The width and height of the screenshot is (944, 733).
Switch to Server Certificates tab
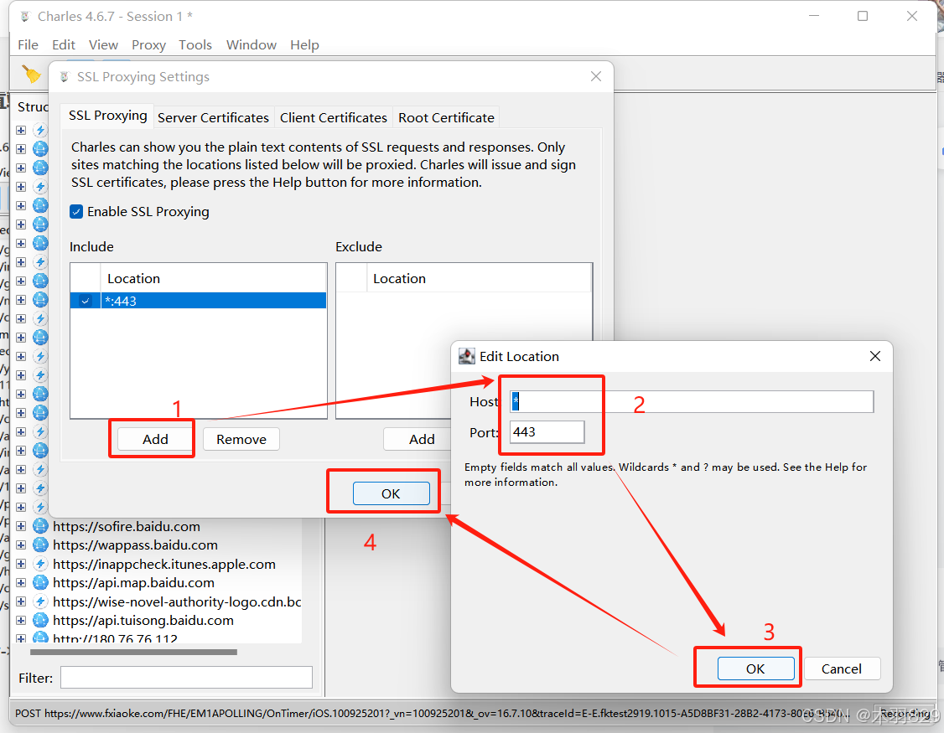click(x=213, y=118)
